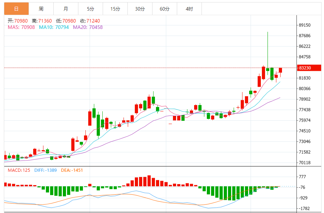Click the tallest red MACD histogram bar
This screenshot has height=213, width=324.
click(x=149, y=181)
